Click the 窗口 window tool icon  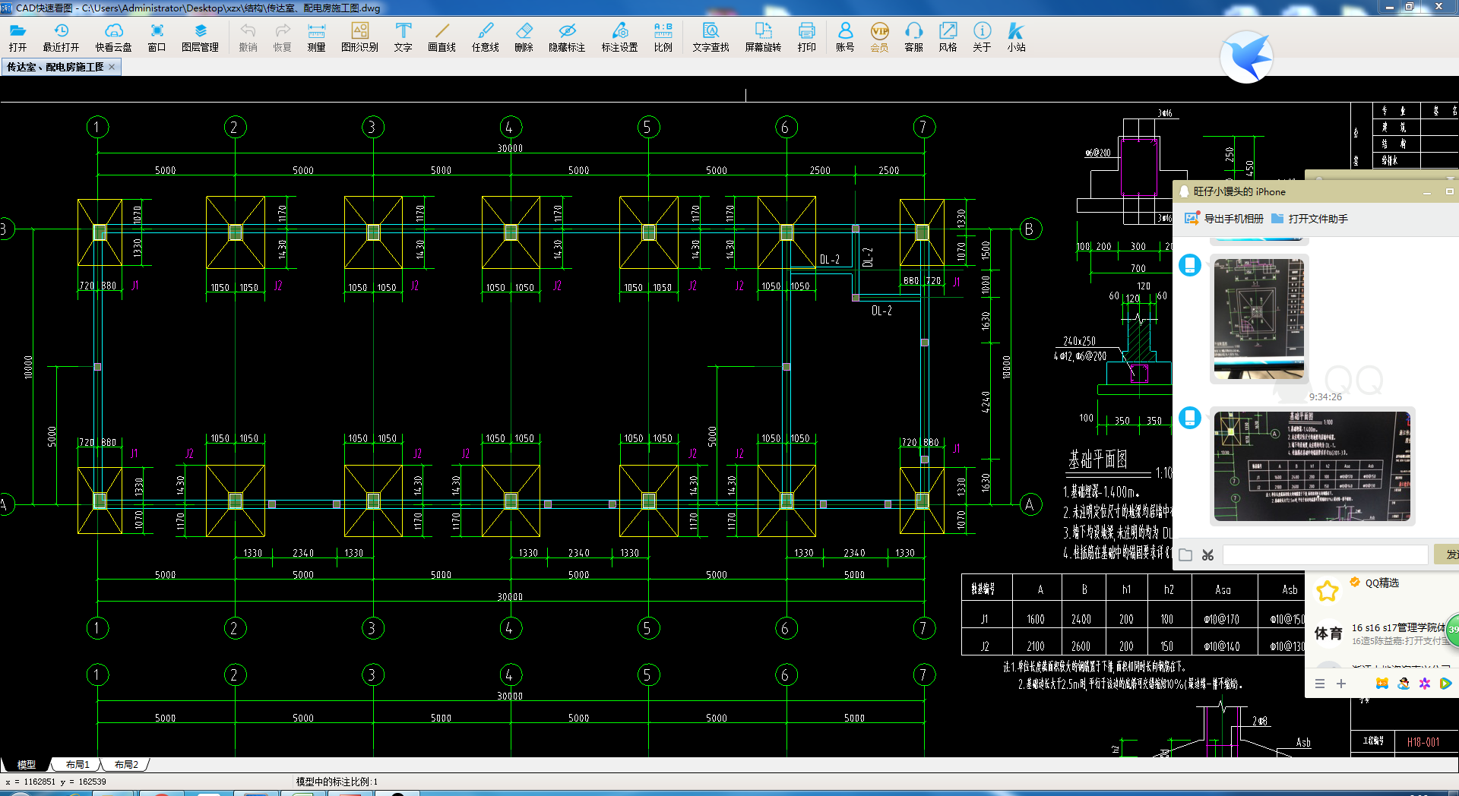[157, 36]
